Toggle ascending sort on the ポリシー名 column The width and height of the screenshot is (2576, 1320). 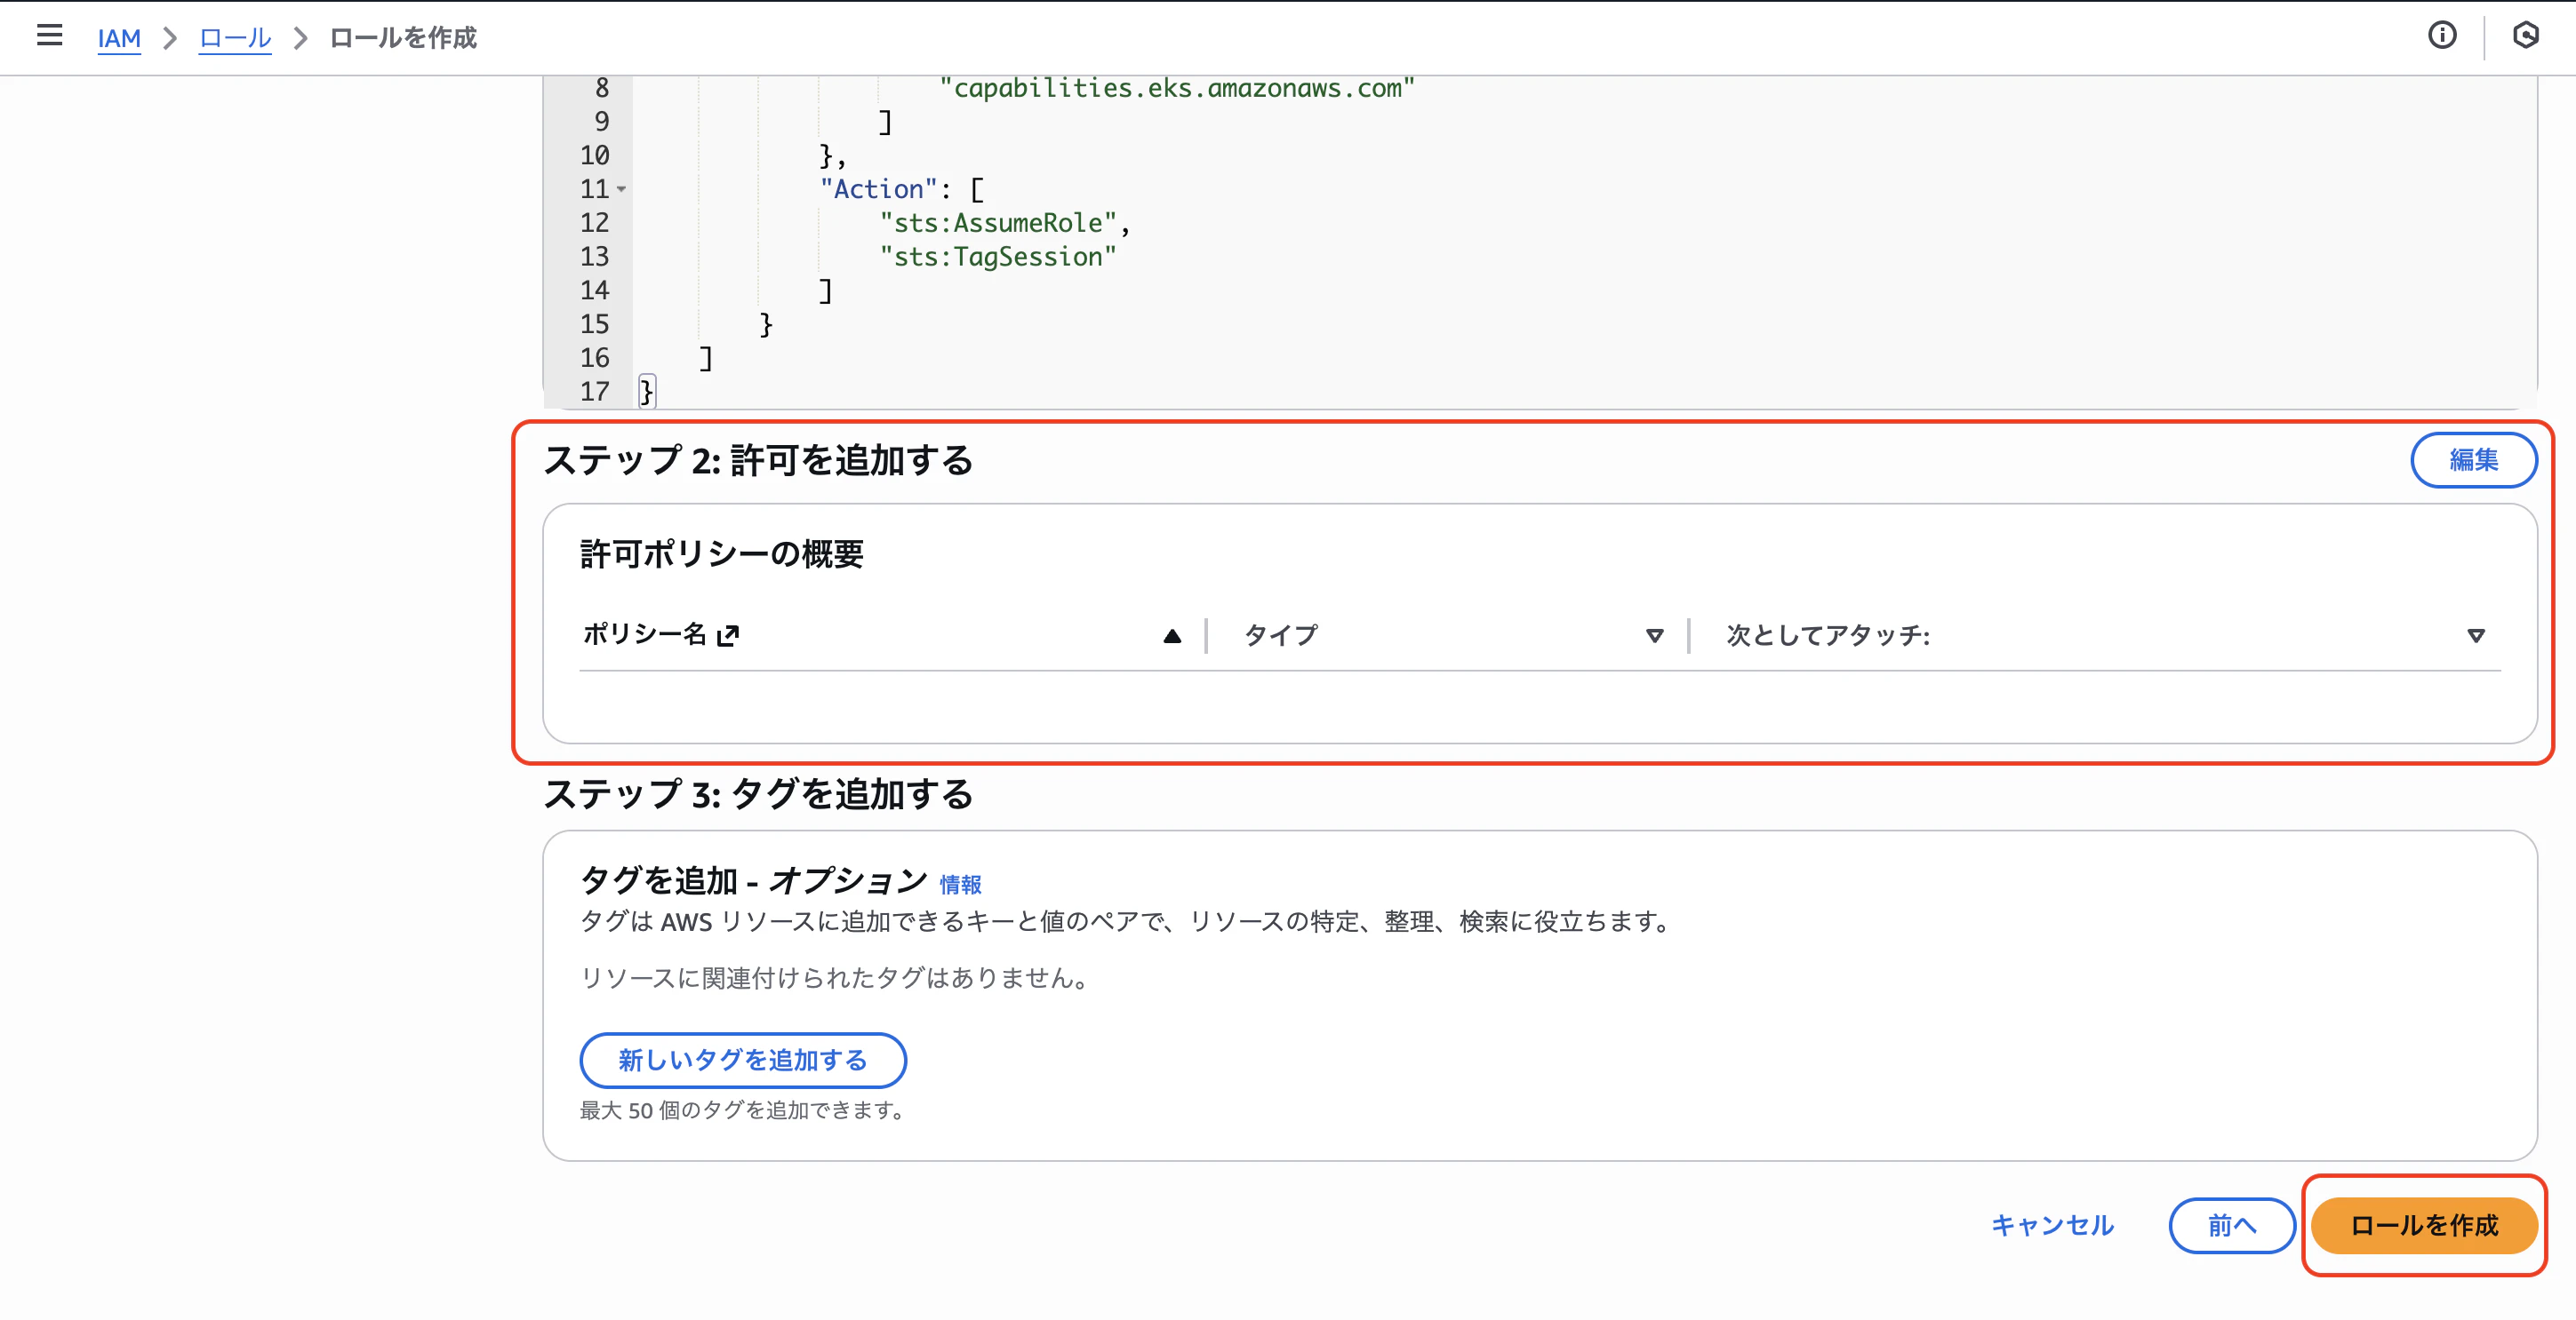(1171, 635)
